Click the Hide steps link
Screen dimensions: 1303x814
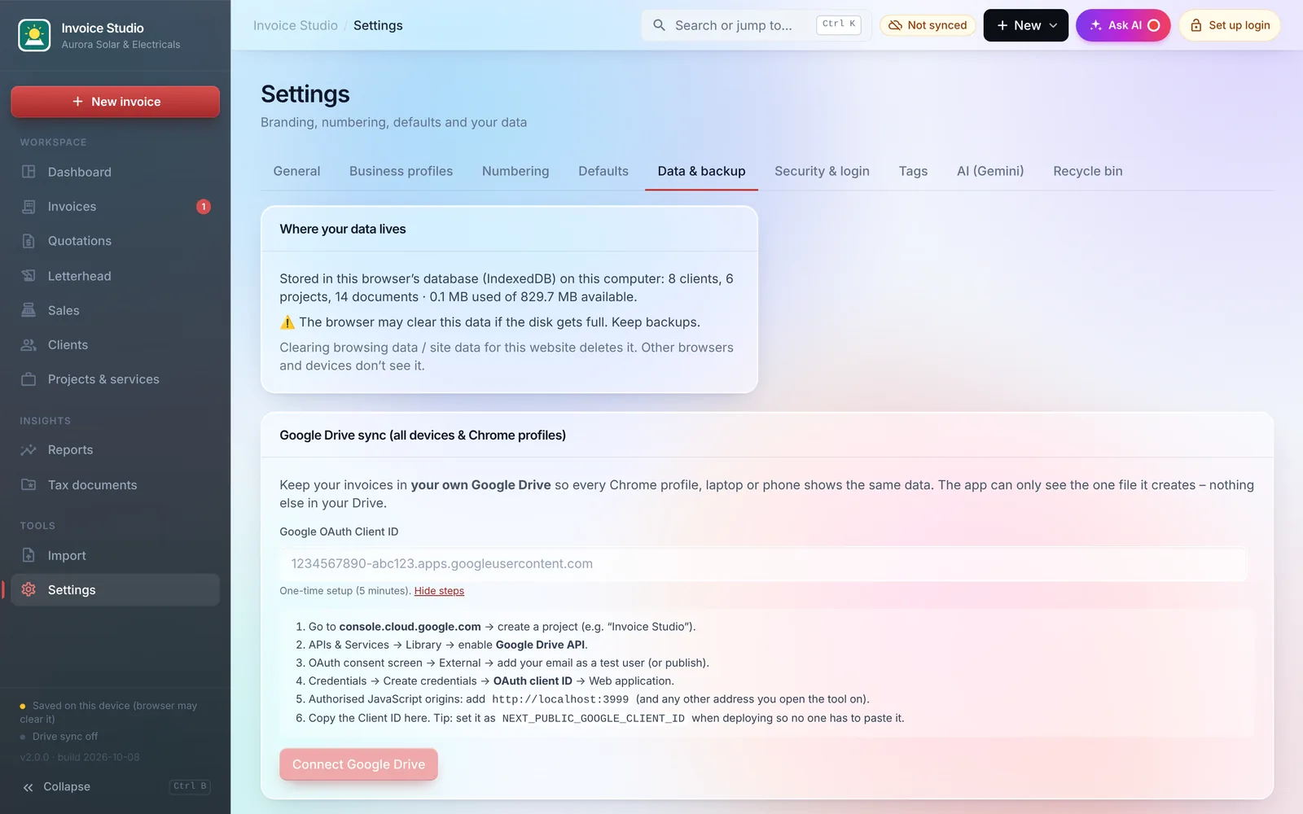[x=439, y=591]
